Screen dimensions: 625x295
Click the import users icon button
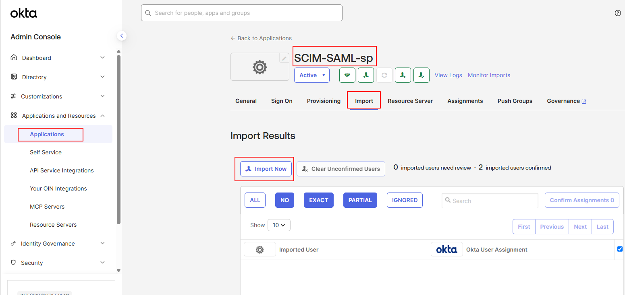pyautogui.click(x=366, y=75)
